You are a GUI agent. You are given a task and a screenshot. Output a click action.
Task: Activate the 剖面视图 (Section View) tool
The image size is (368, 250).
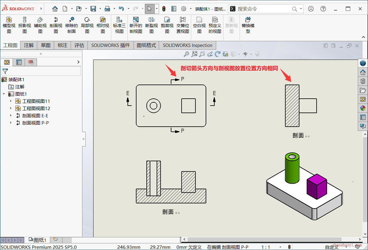click(56, 25)
